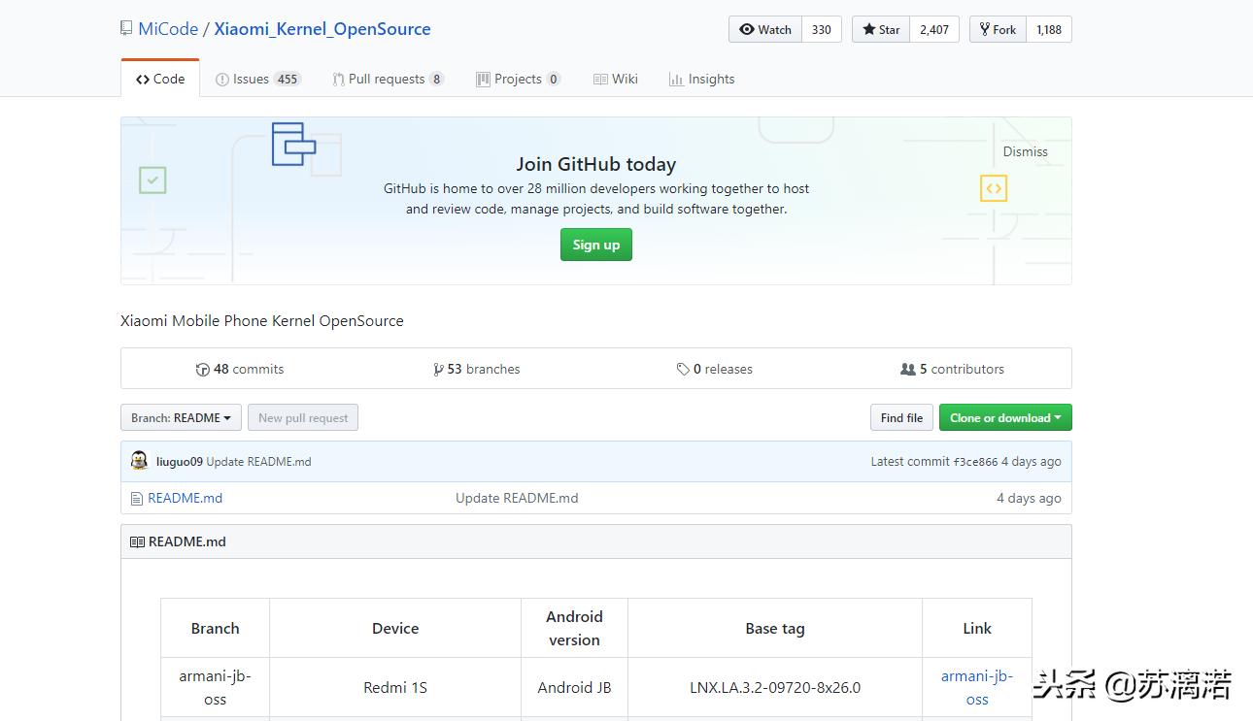Click the green Sign up button
The width and height of the screenshot is (1253, 721).
[596, 245]
